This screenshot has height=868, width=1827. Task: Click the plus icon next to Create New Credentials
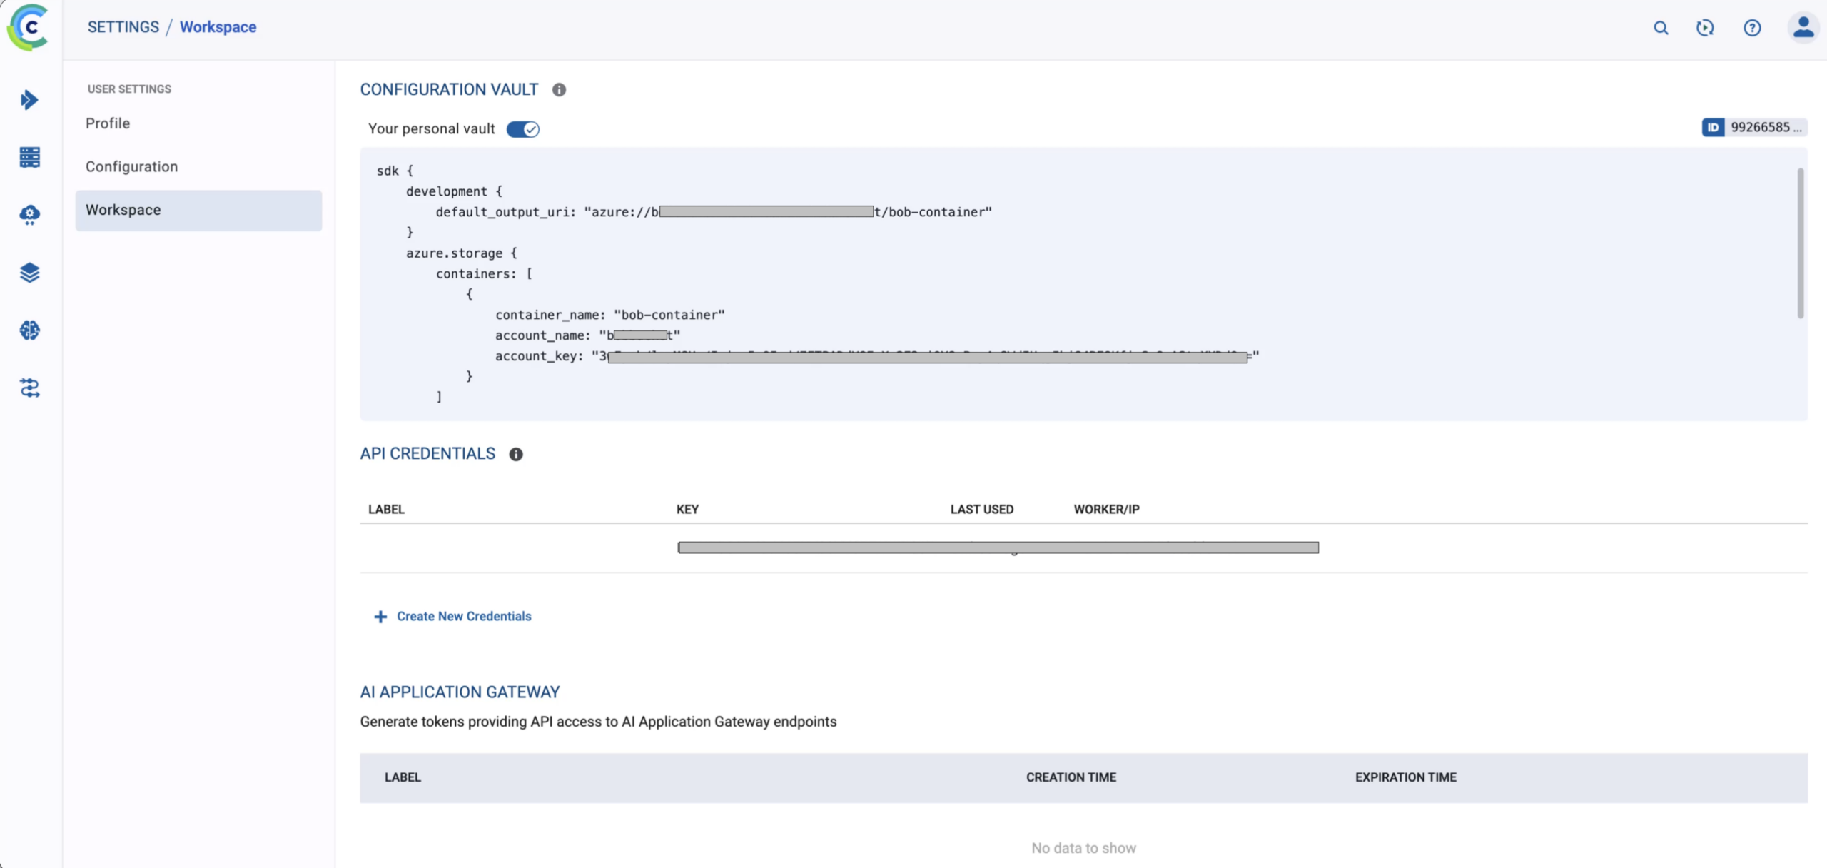click(x=380, y=617)
